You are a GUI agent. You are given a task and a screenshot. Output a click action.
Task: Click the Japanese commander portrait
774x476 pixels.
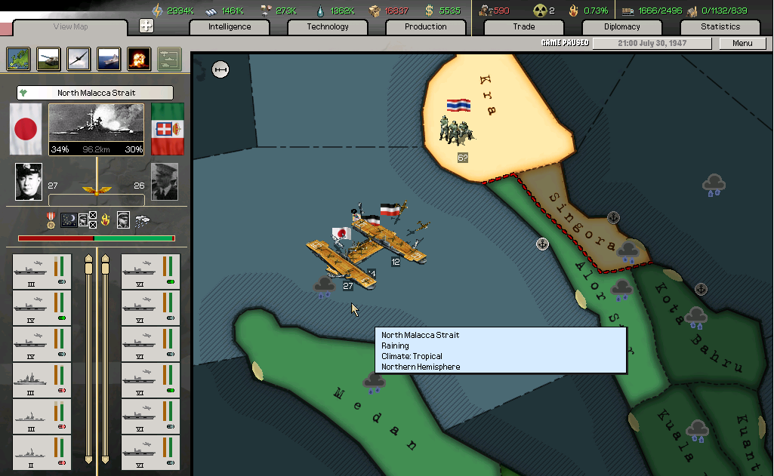pyautogui.click(x=29, y=182)
